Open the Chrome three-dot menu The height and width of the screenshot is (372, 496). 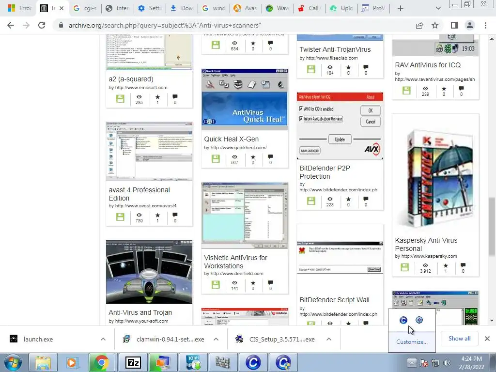point(485,25)
